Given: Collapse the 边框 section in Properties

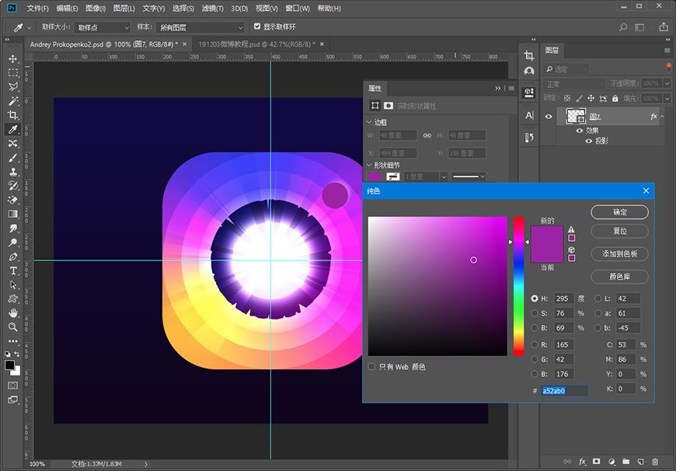Looking at the screenshot, I should coord(369,123).
